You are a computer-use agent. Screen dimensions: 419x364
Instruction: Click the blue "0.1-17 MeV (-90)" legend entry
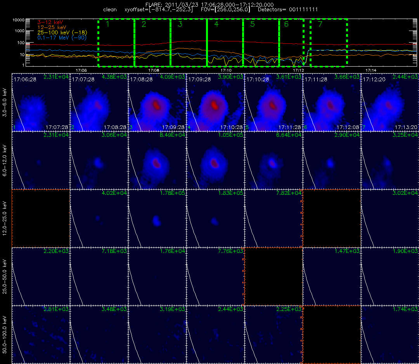coord(62,38)
